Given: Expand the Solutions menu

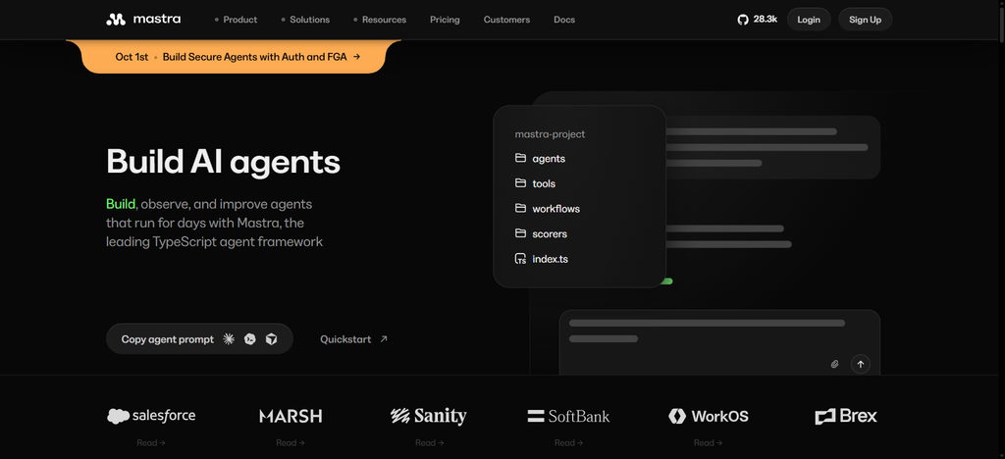Looking at the screenshot, I should click(x=305, y=20).
